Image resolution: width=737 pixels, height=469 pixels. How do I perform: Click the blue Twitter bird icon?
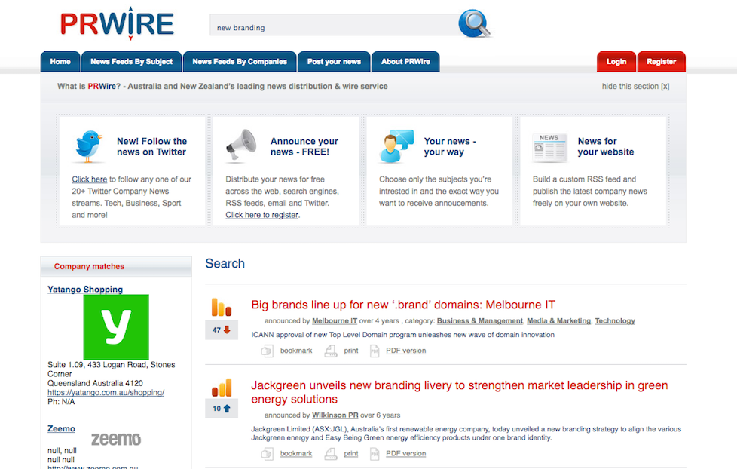pos(88,147)
